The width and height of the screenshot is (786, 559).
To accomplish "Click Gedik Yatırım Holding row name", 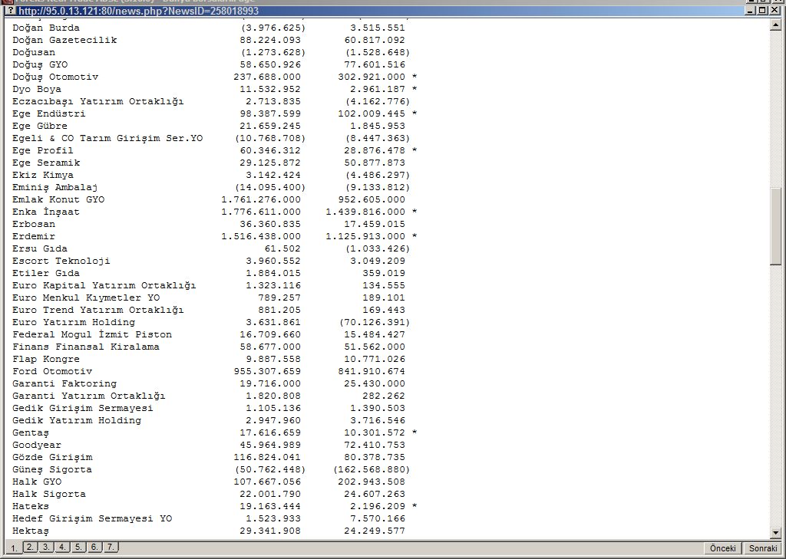I will [78, 421].
